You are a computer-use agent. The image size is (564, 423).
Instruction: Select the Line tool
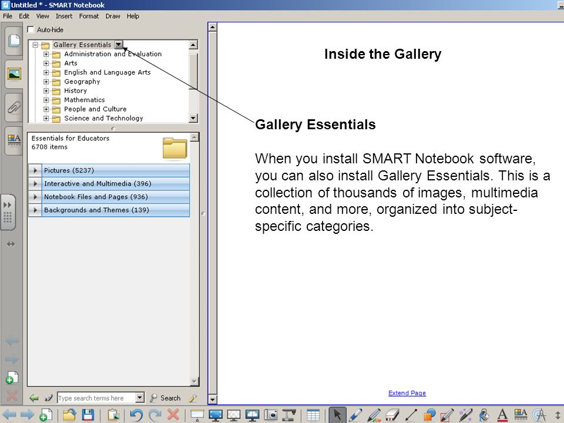[411, 415]
